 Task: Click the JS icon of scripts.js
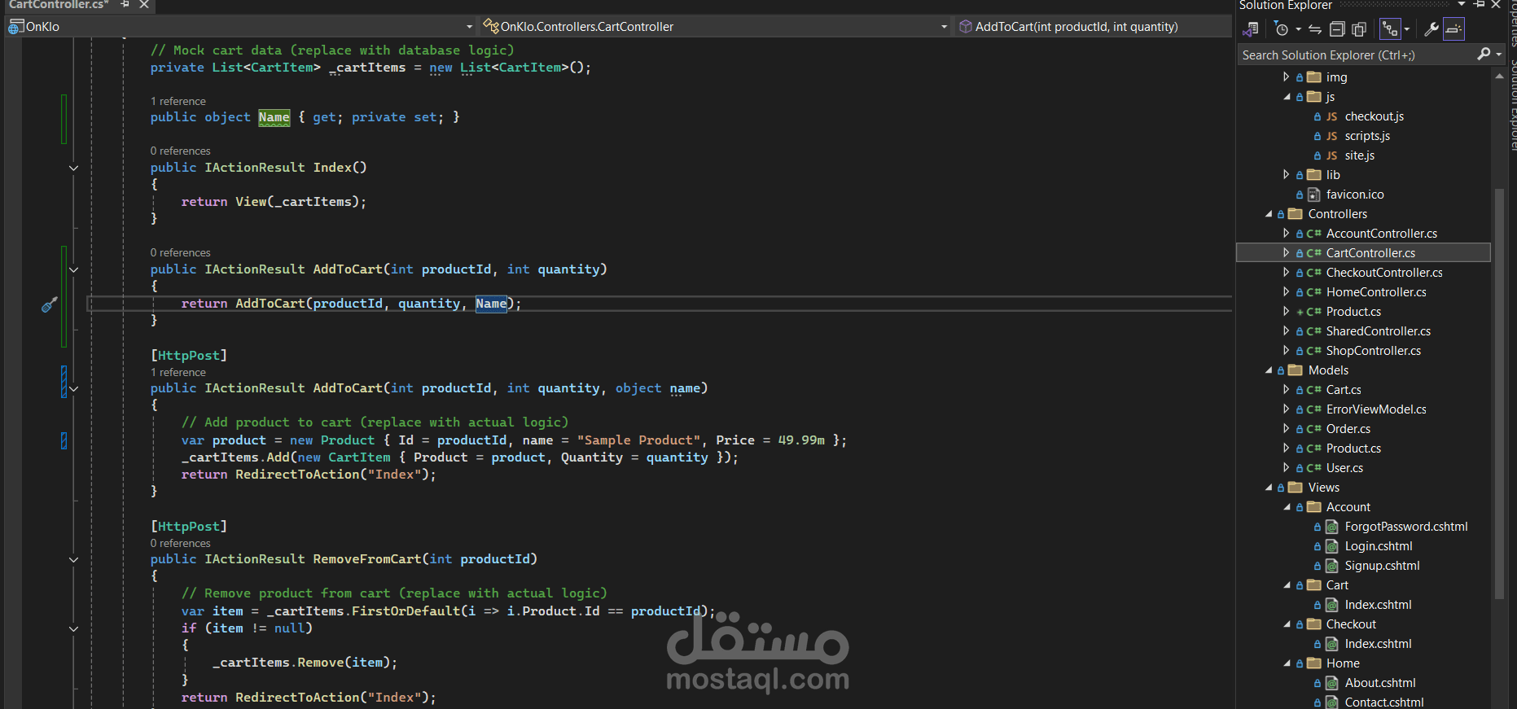click(1331, 136)
